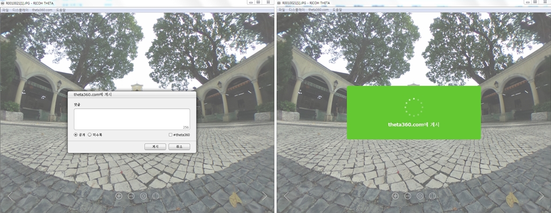The width and height of the screenshot is (551, 213).
Task: Open the 파일 menu in left window
Action: pos(5,10)
